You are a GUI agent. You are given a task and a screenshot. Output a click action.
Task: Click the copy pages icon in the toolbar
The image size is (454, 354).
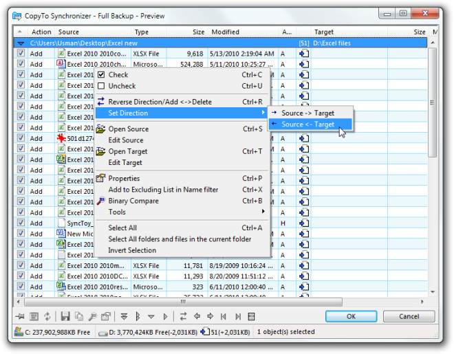(x=79, y=317)
